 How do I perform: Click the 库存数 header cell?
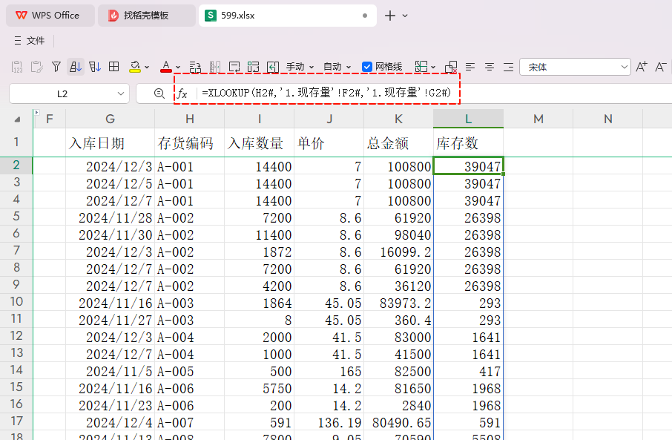tap(469, 142)
